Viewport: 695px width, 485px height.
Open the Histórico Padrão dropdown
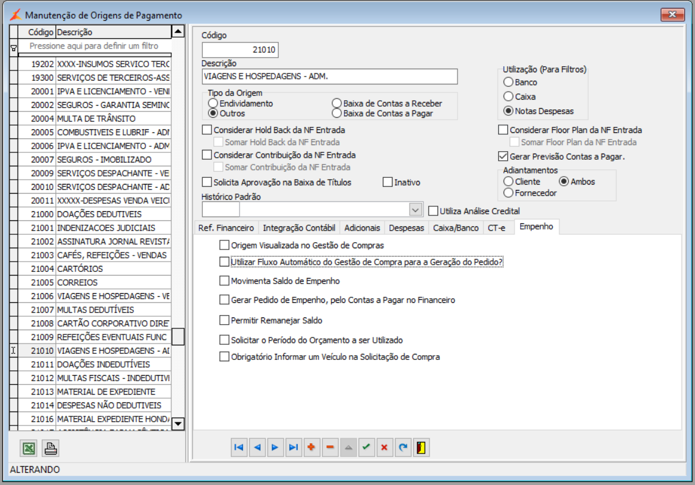[416, 209]
